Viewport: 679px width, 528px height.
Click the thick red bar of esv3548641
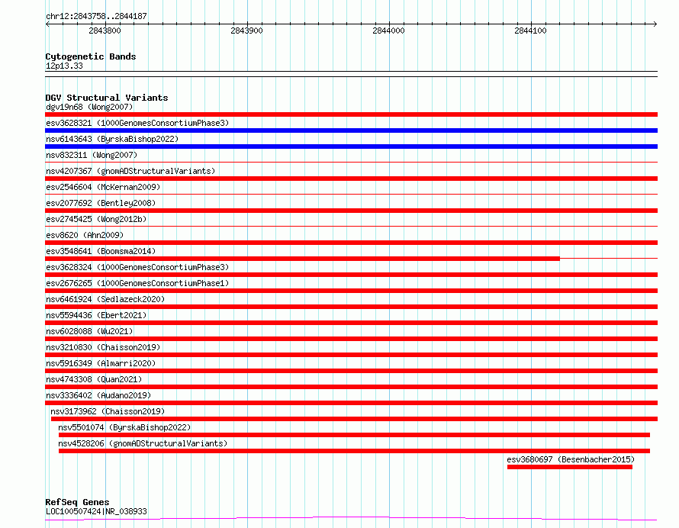(x=302, y=259)
